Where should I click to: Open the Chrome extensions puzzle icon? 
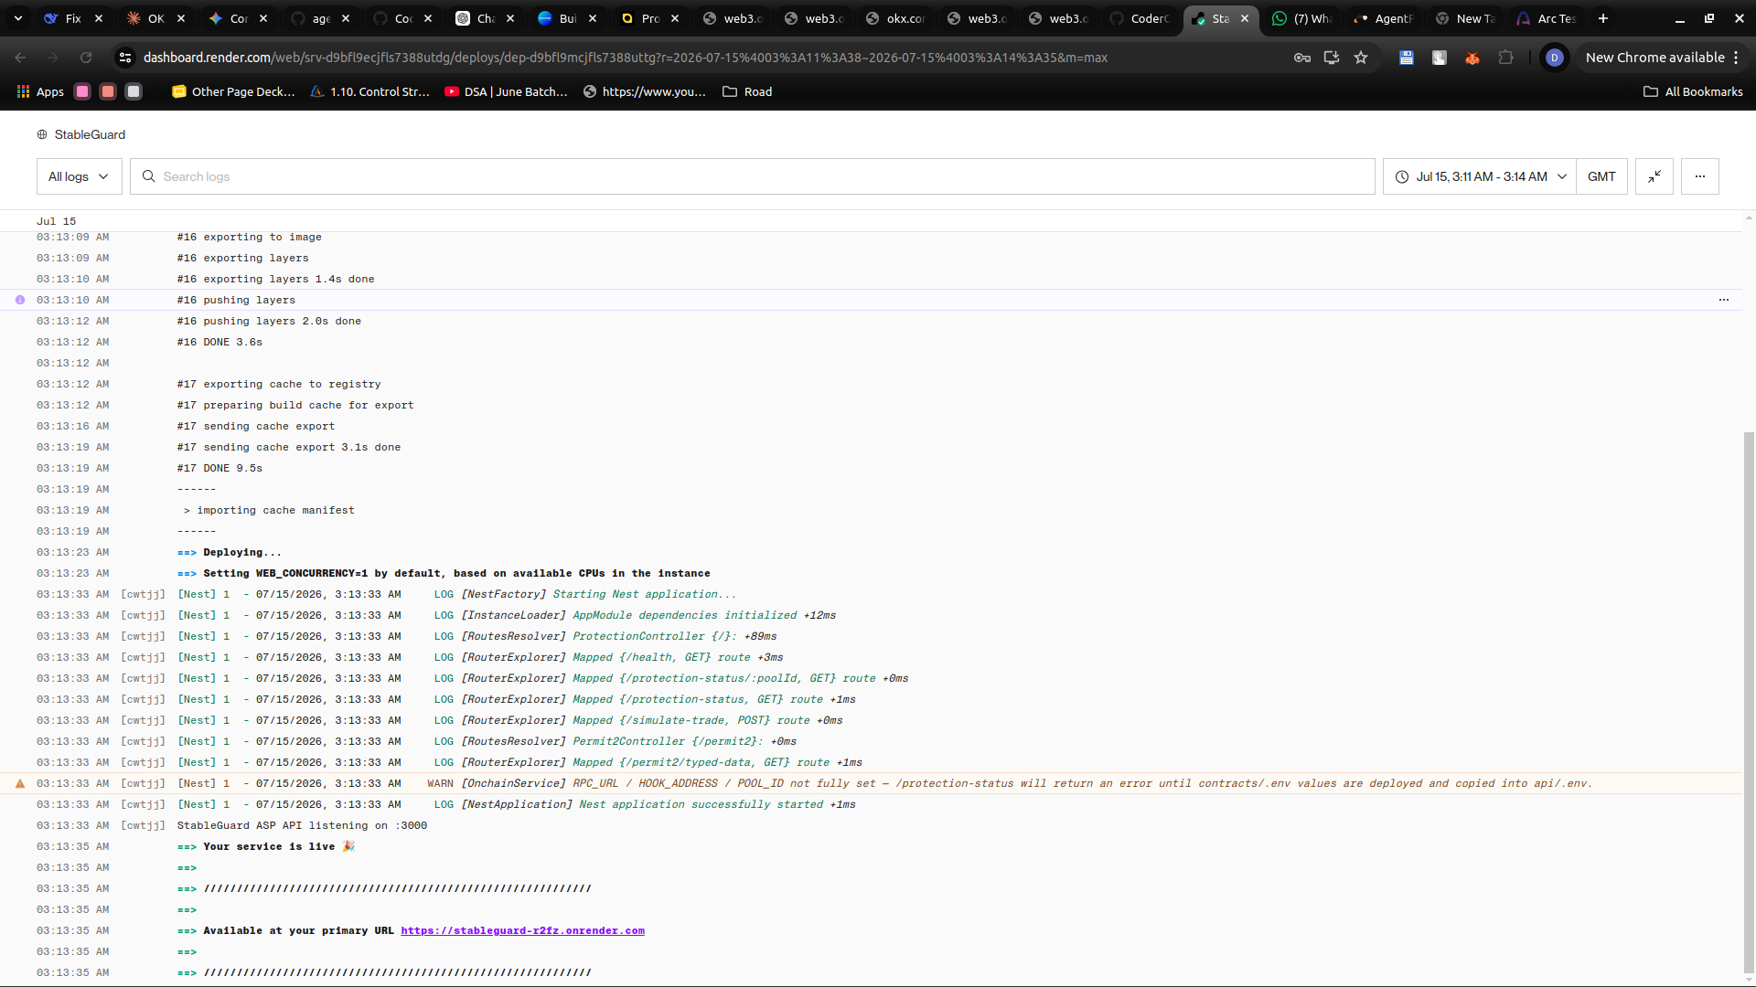click(x=1505, y=58)
